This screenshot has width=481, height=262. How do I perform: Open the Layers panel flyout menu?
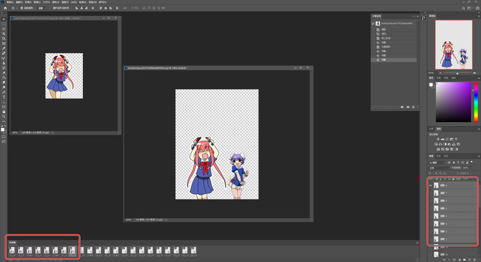click(x=479, y=156)
